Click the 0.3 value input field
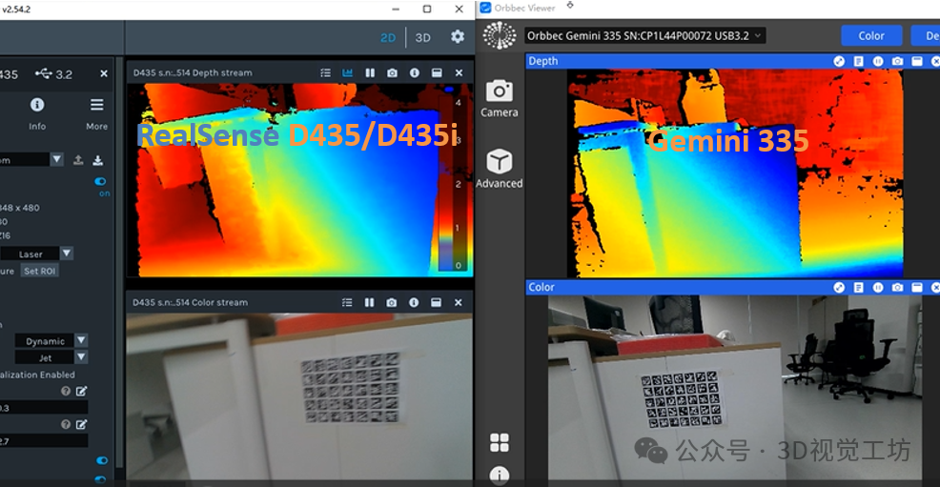The height and width of the screenshot is (487, 940). [x=43, y=408]
